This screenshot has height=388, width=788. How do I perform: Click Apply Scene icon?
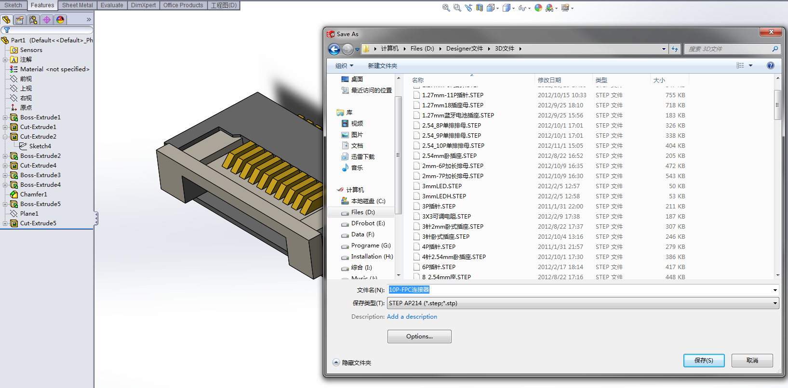[549, 8]
